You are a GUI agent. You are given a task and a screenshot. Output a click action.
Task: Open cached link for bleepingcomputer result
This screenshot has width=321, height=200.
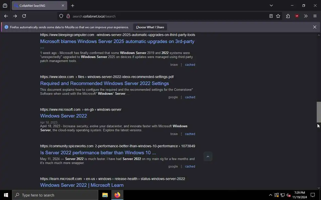point(190,65)
